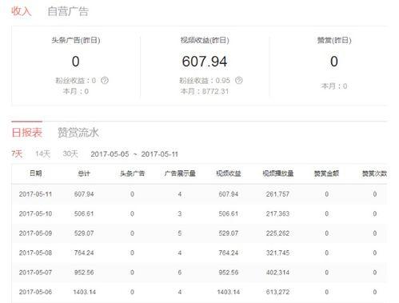This screenshot has height=303, width=399.
Task: Click the 321,745 video plays cell
Action: tap(277, 253)
